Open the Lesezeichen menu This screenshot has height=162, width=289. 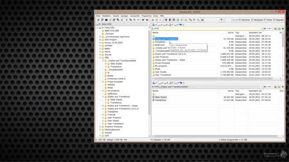[x=135, y=16]
